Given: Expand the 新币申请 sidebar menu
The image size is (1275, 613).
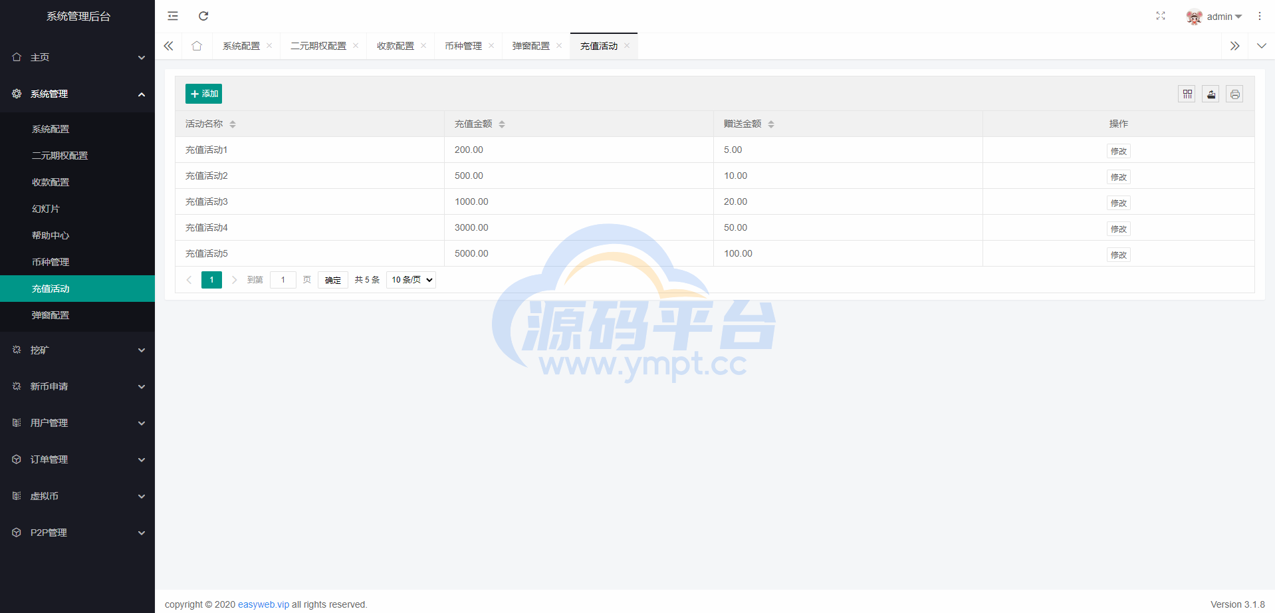Looking at the screenshot, I should click(77, 386).
